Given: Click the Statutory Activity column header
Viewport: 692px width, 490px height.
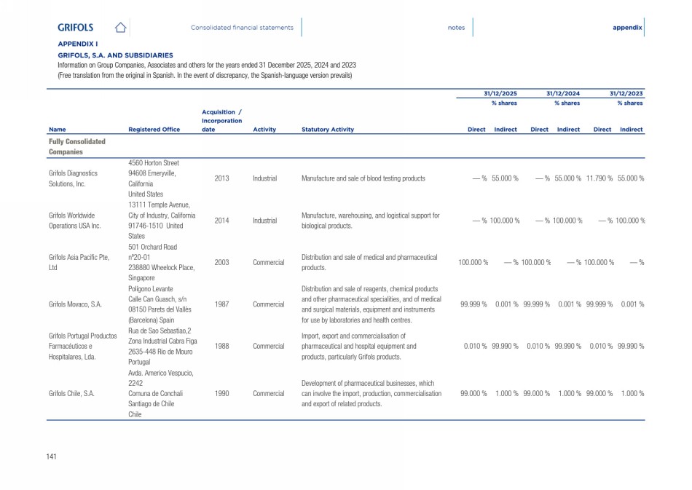Looking at the screenshot, I should [328, 130].
